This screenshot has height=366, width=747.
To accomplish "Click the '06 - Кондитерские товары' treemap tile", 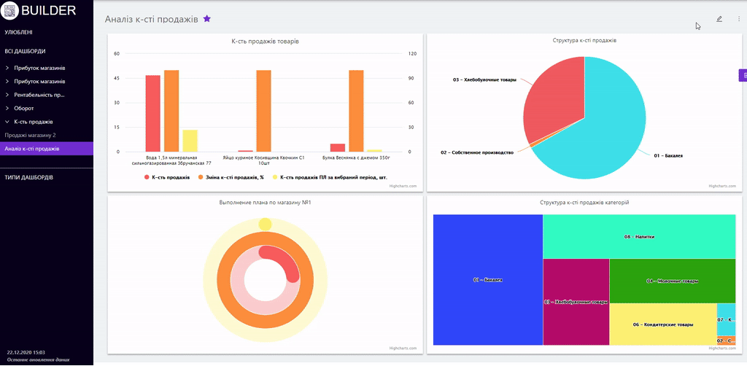I will 662,324.
